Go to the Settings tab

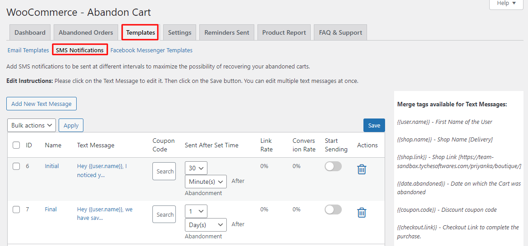pos(180,32)
